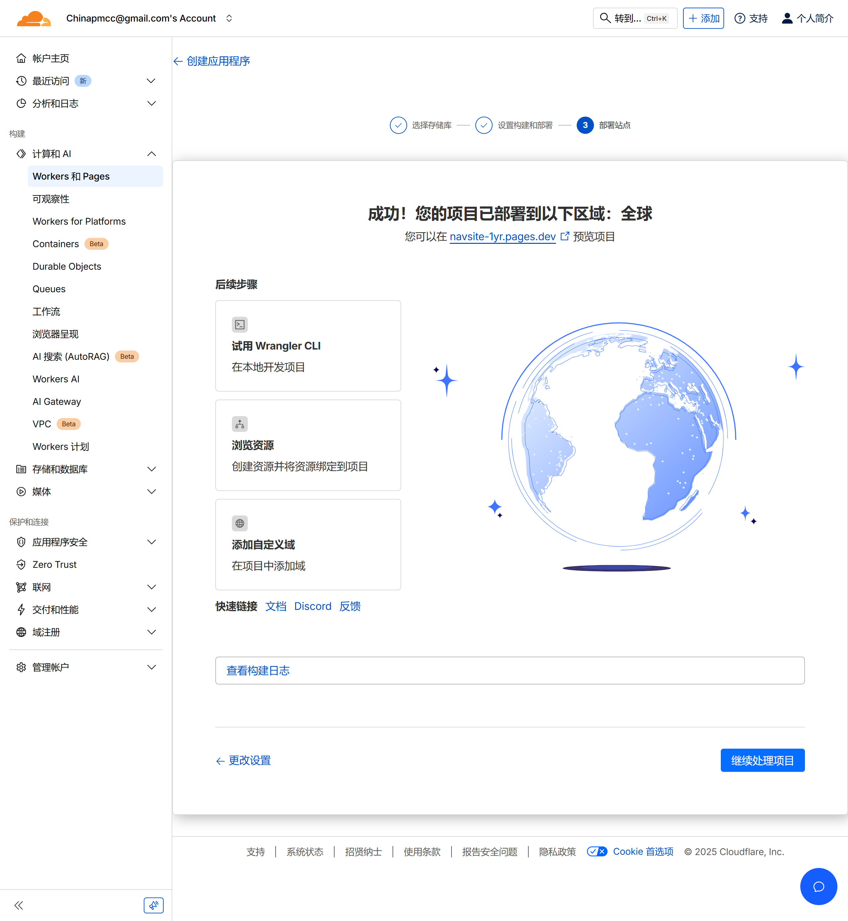
Task: Click the Cloudflare logo icon
Action: coord(33,19)
